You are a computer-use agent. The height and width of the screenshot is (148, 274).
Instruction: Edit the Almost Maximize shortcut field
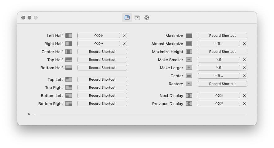pos(219,44)
